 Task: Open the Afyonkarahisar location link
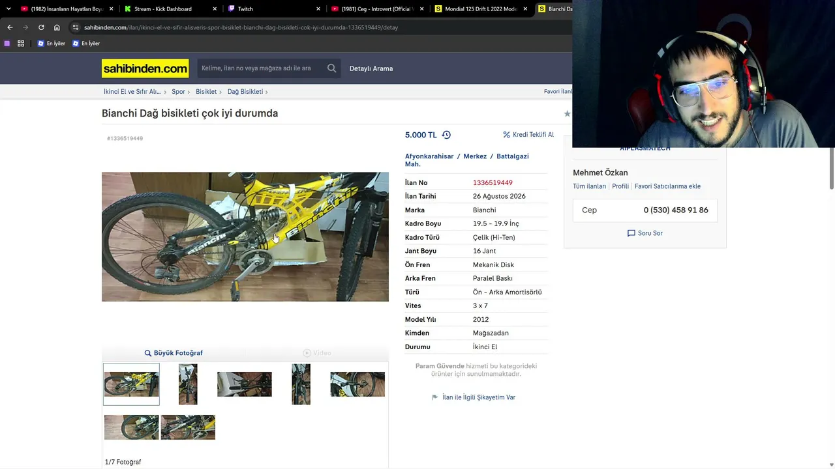tap(429, 156)
